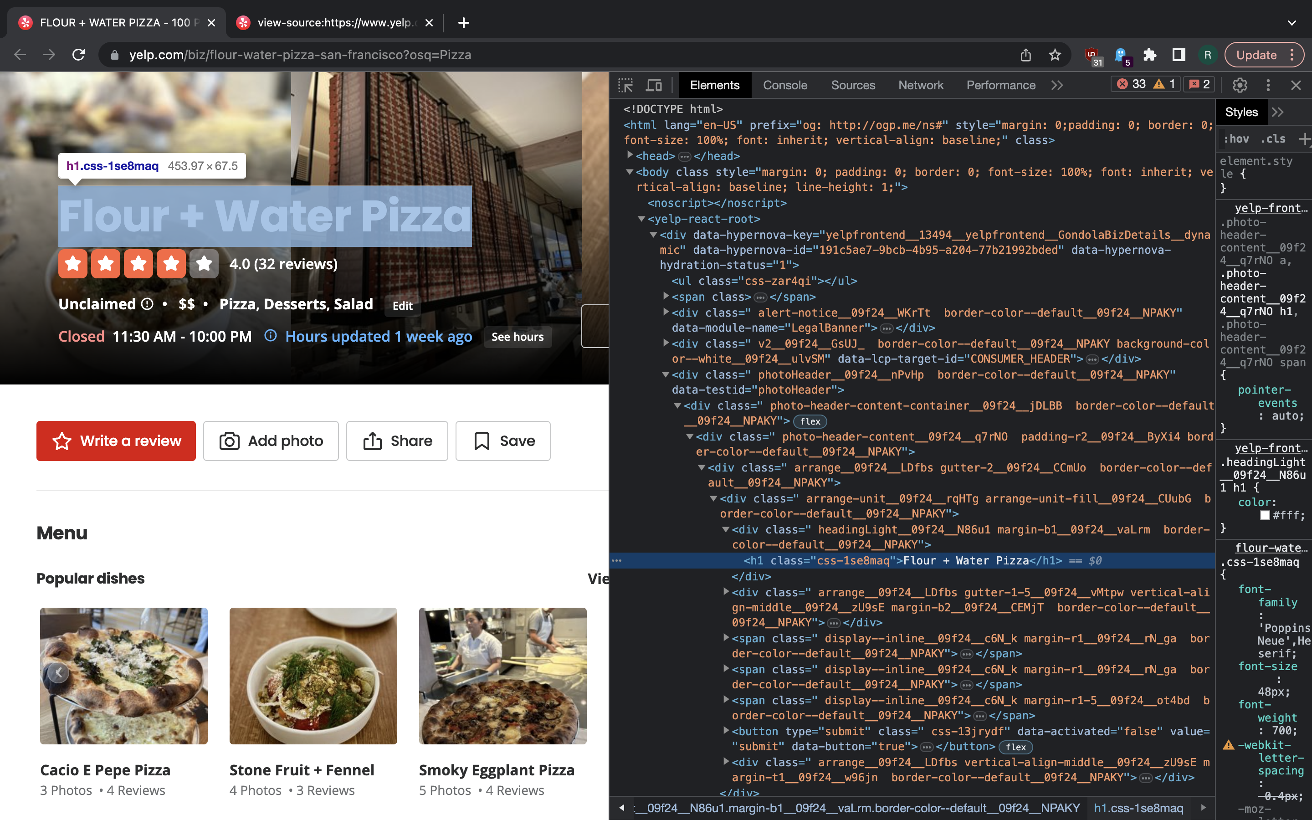The image size is (1312, 820).
Task: Collapse the photoHeader div node
Action: coord(666,375)
